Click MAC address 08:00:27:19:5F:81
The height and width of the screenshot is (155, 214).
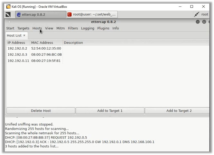click(46, 61)
